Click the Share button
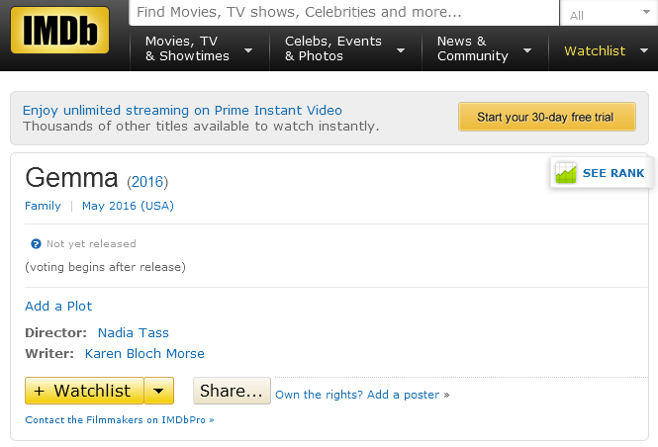 point(232,391)
